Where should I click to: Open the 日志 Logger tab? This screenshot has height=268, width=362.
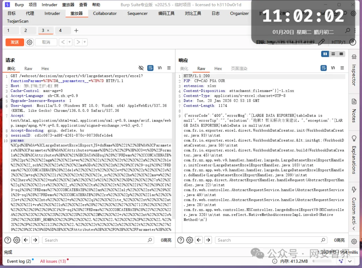coord(216,13)
